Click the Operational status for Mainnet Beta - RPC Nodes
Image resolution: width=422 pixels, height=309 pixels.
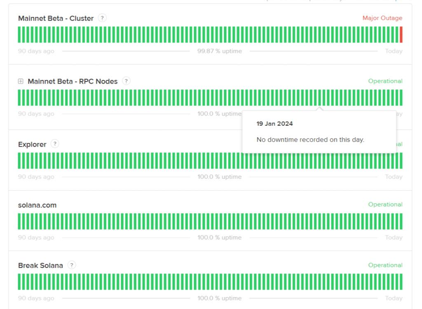[x=385, y=81]
